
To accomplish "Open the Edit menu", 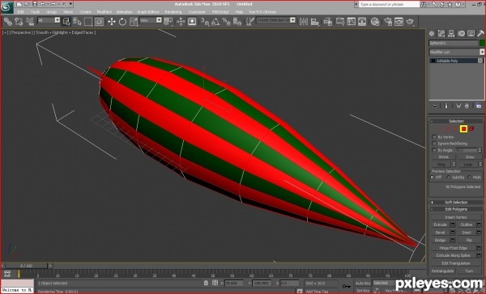I will click(21, 12).
